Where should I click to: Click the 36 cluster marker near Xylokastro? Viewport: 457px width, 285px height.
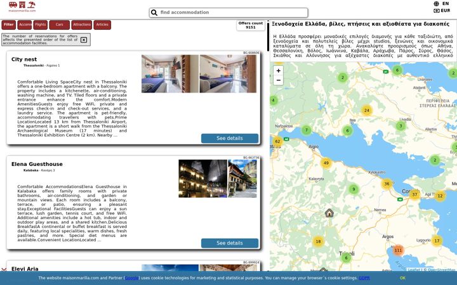tap(387, 184)
